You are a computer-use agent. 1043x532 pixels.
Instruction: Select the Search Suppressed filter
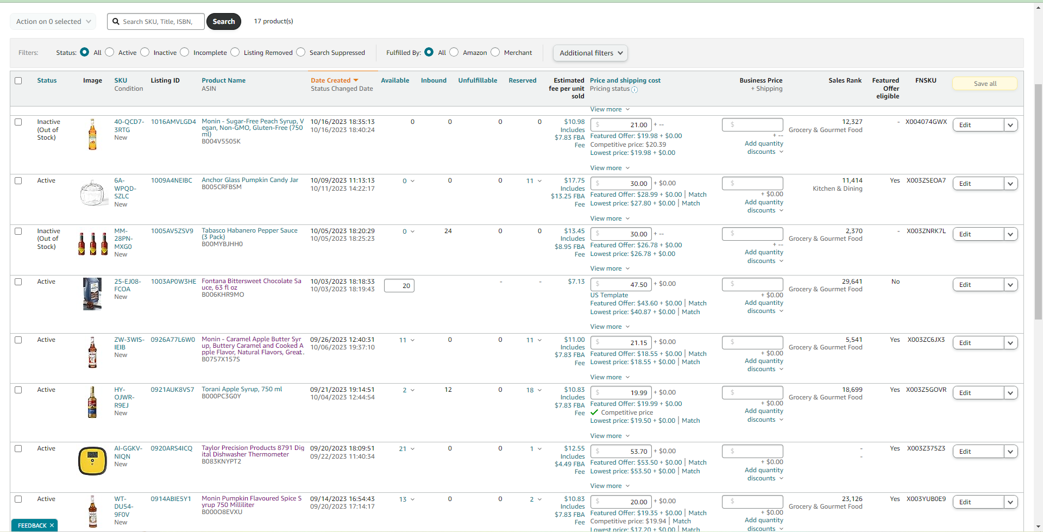tap(301, 52)
